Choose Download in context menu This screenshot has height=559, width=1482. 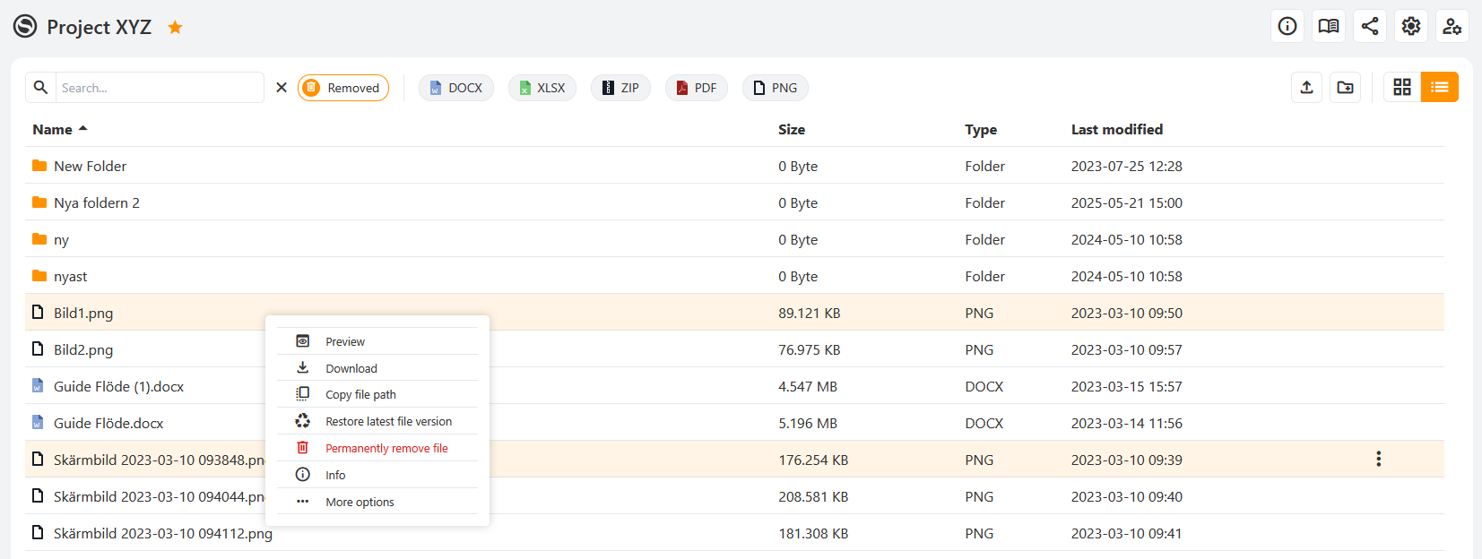pyautogui.click(x=377, y=368)
